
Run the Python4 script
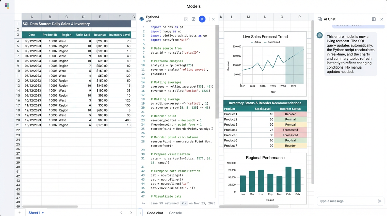click(x=202, y=19)
